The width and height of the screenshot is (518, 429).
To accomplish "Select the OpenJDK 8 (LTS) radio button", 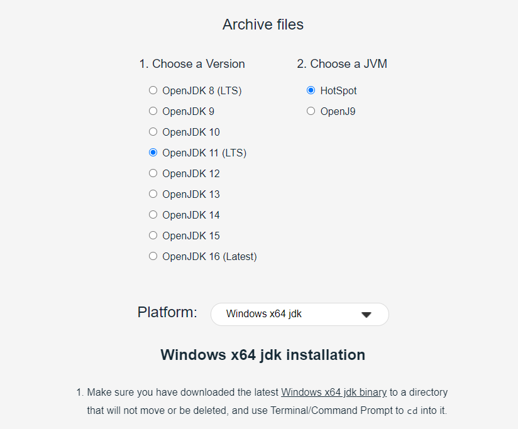I will click(153, 90).
